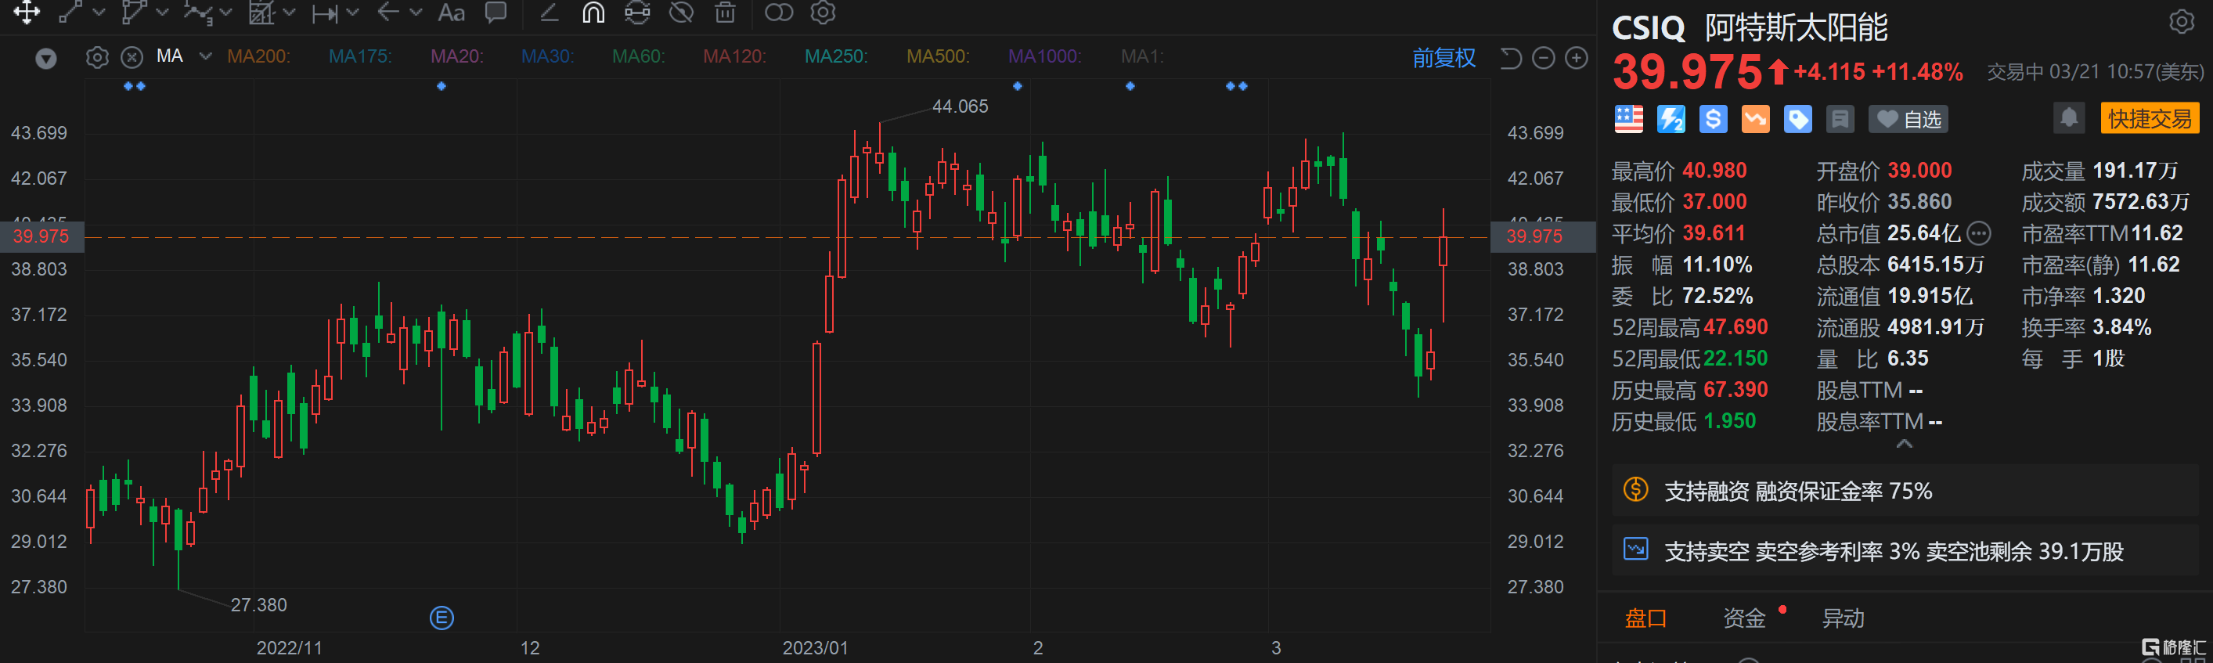Image resolution: width=2213 pixels, height=663 pixels.
Task: Open the drawing toolbar settings gear
Action: [823, 12]
